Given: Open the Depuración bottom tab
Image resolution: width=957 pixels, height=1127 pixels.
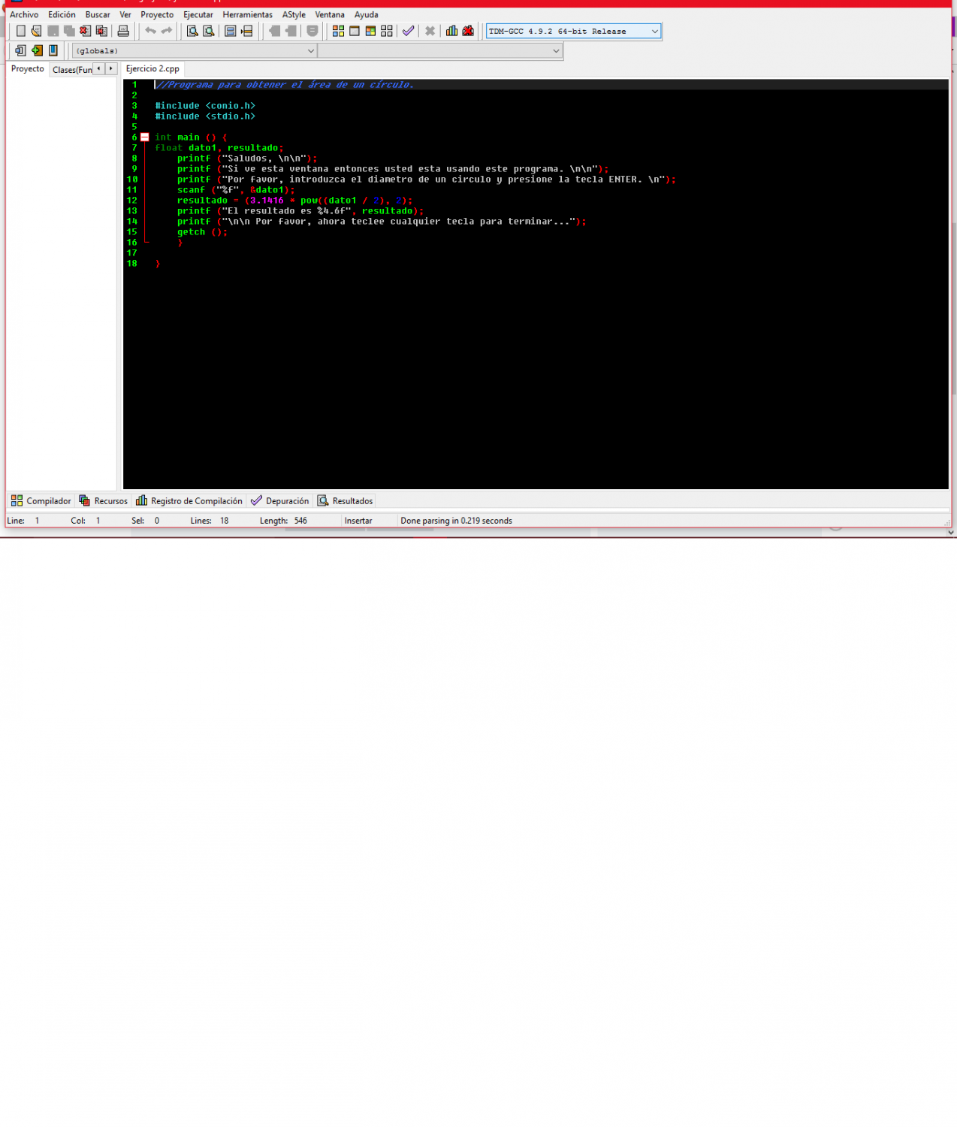Looking at the screenshot, I should click(279, 500).
